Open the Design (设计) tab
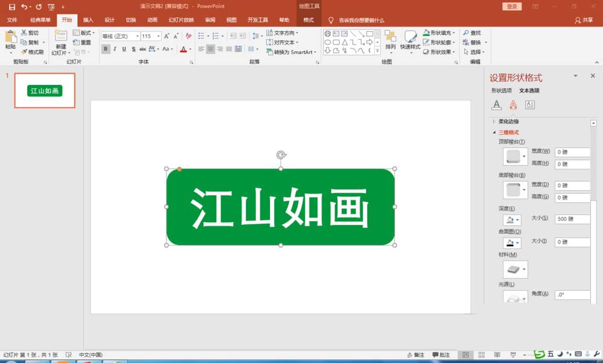 [110, 20]
